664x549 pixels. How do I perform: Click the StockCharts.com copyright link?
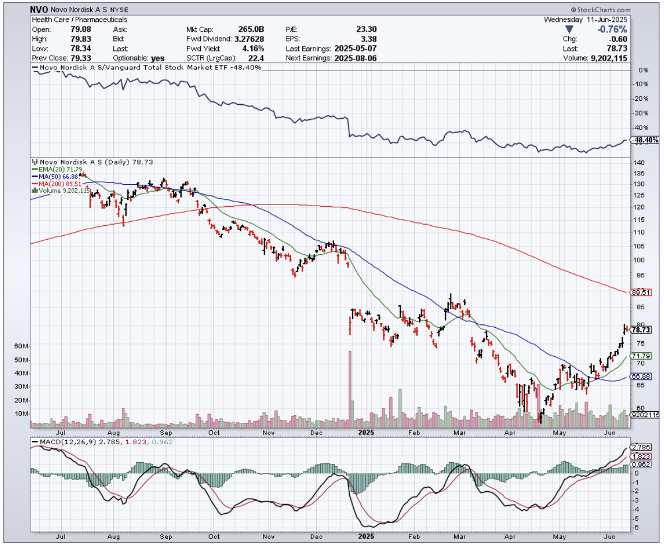(601, 10)
